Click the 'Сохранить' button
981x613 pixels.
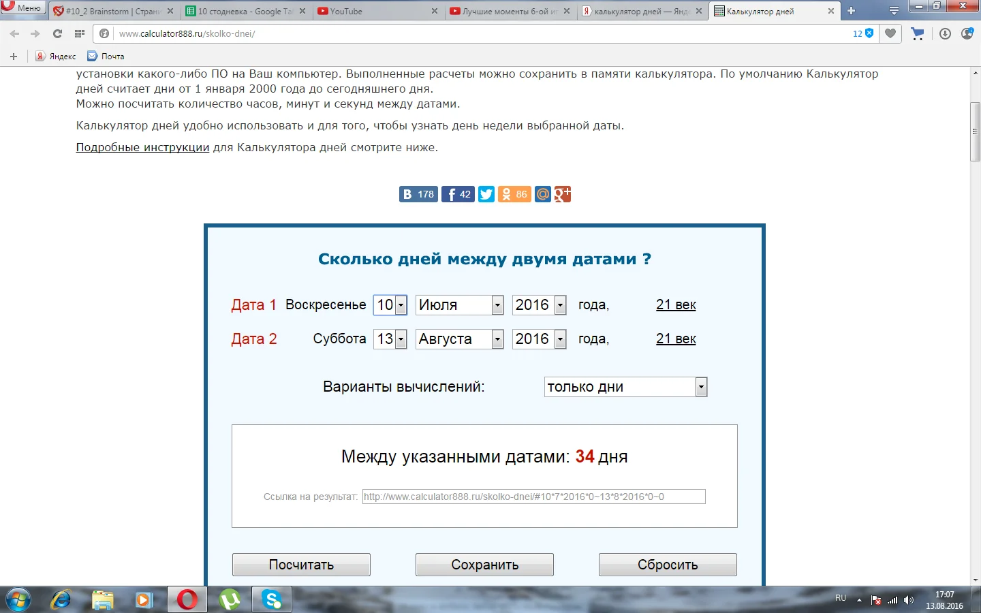[484, 565]
